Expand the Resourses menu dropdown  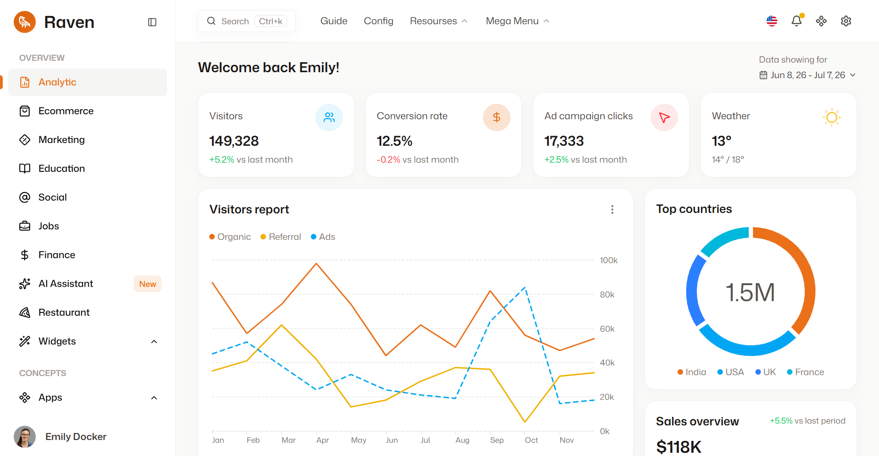pyautogui.click(x=439, y=21)
